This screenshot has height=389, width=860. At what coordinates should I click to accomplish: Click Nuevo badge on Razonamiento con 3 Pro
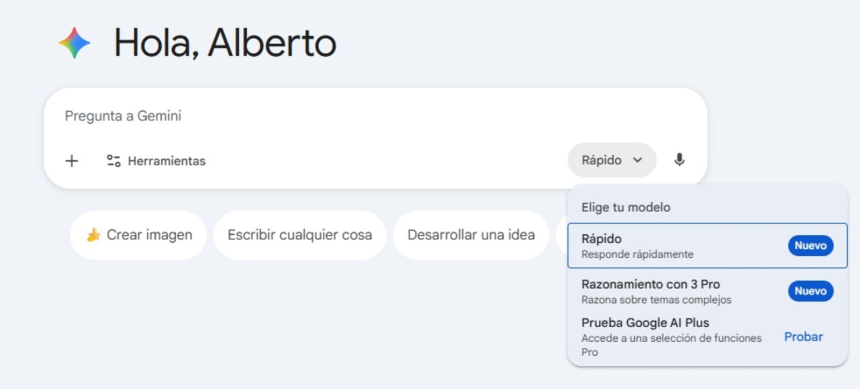[x=810, y=291]
